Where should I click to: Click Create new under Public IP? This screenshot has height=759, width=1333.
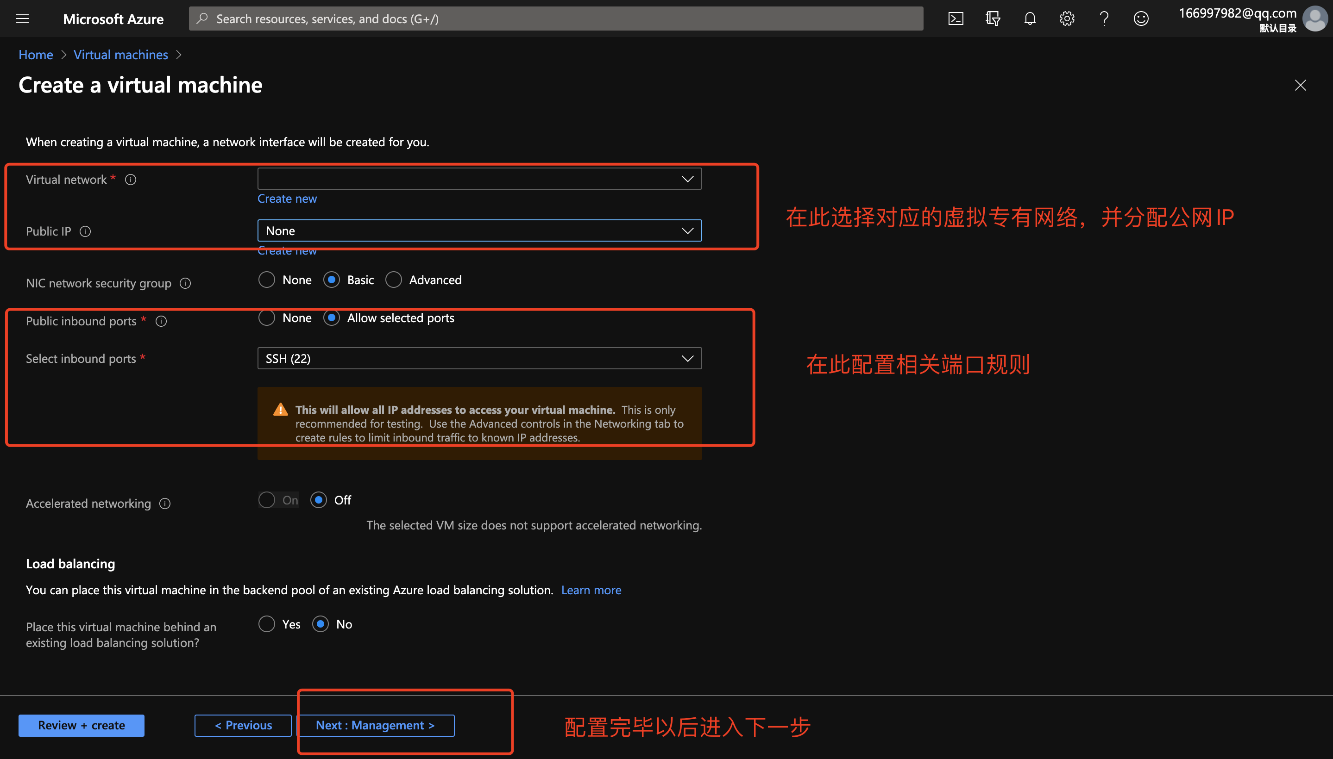(x=287, y=251)
